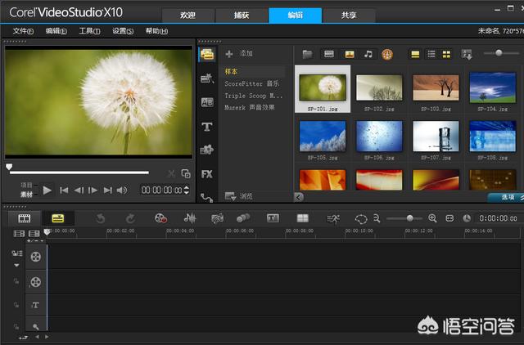Open the 共享 tab
524x345 pixels.
(x=349, y=16)
